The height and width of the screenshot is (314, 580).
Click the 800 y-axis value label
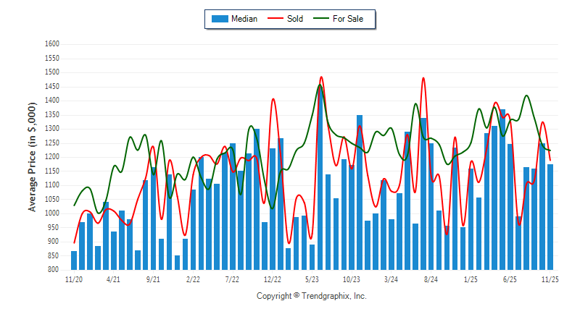[53, 270]
